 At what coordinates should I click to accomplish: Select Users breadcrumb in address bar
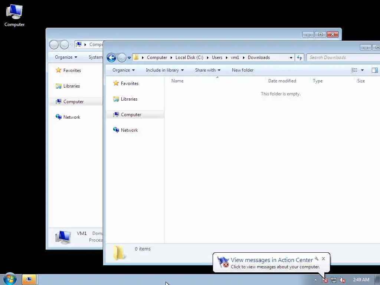pyautogui.click(x=217, y=58)
